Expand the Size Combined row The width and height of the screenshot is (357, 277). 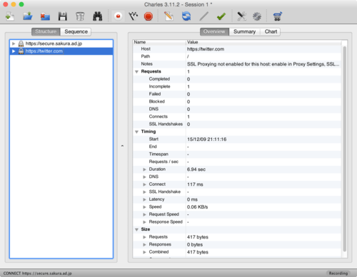pos(144,252)
